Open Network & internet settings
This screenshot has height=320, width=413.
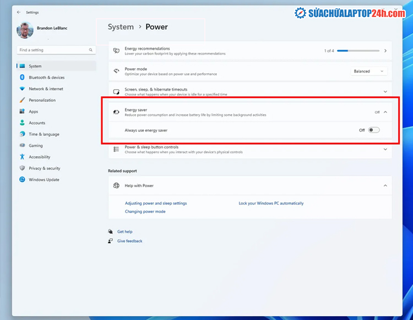click(56, 89)
